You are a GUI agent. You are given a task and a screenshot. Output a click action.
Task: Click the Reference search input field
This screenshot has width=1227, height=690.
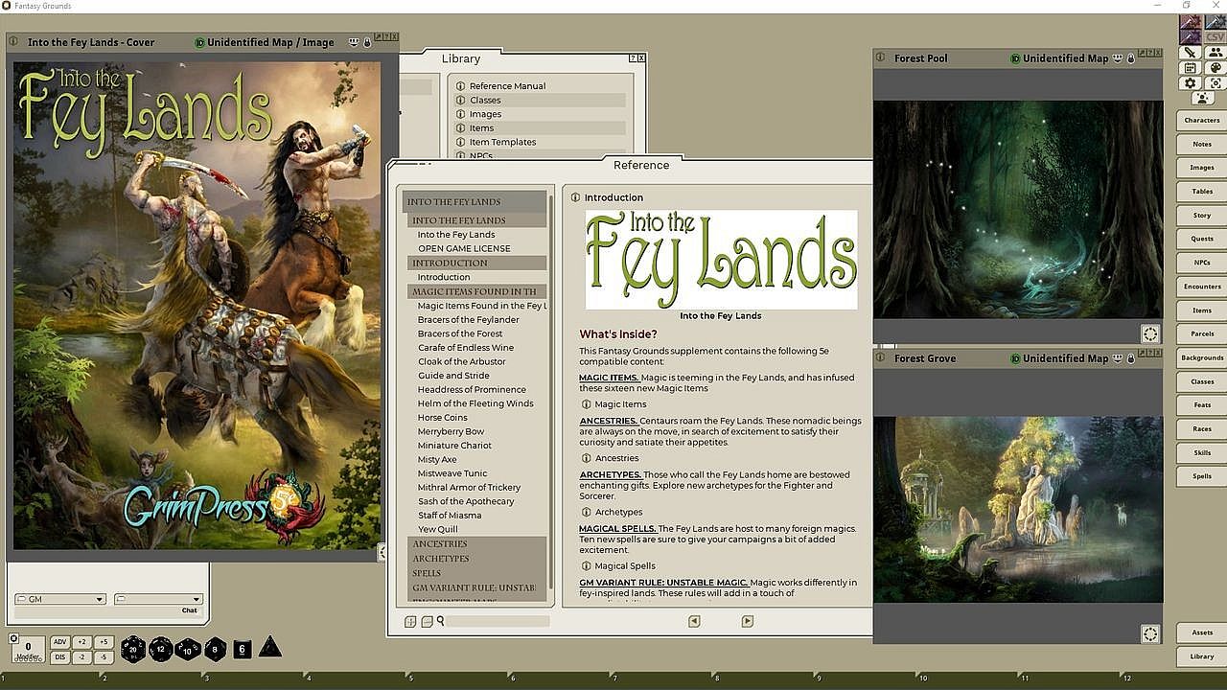pos(498,621)
